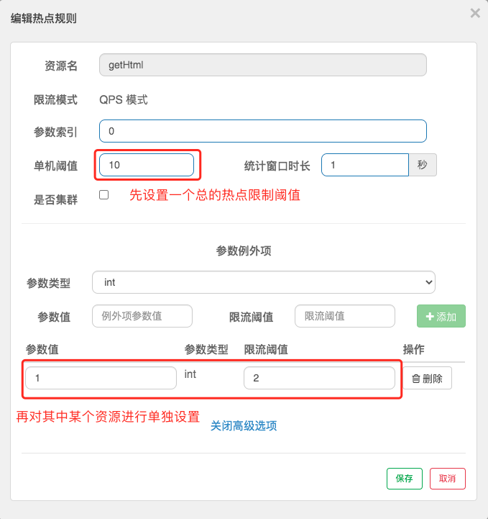Close the edit hotspot rule dialog
488x519 pixels.
tap(475, 13)
